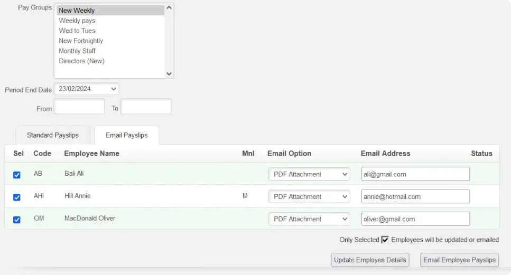Click the employee name Bali Ali
The width and height of the screenshot is (511, 275).
(74, 174)
